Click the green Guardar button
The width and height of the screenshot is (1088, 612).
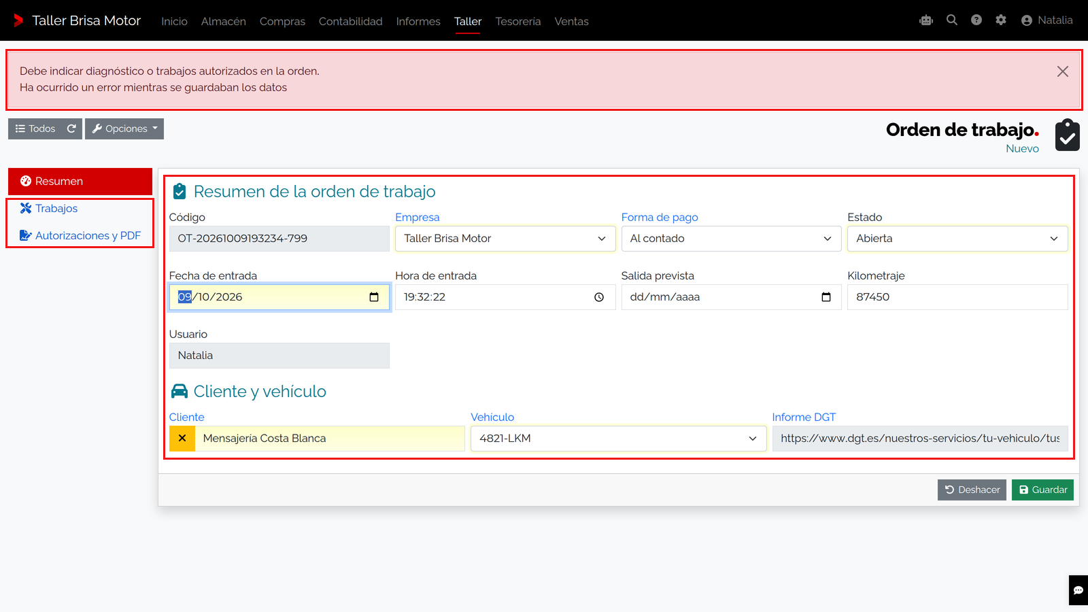pos(1042,490)
